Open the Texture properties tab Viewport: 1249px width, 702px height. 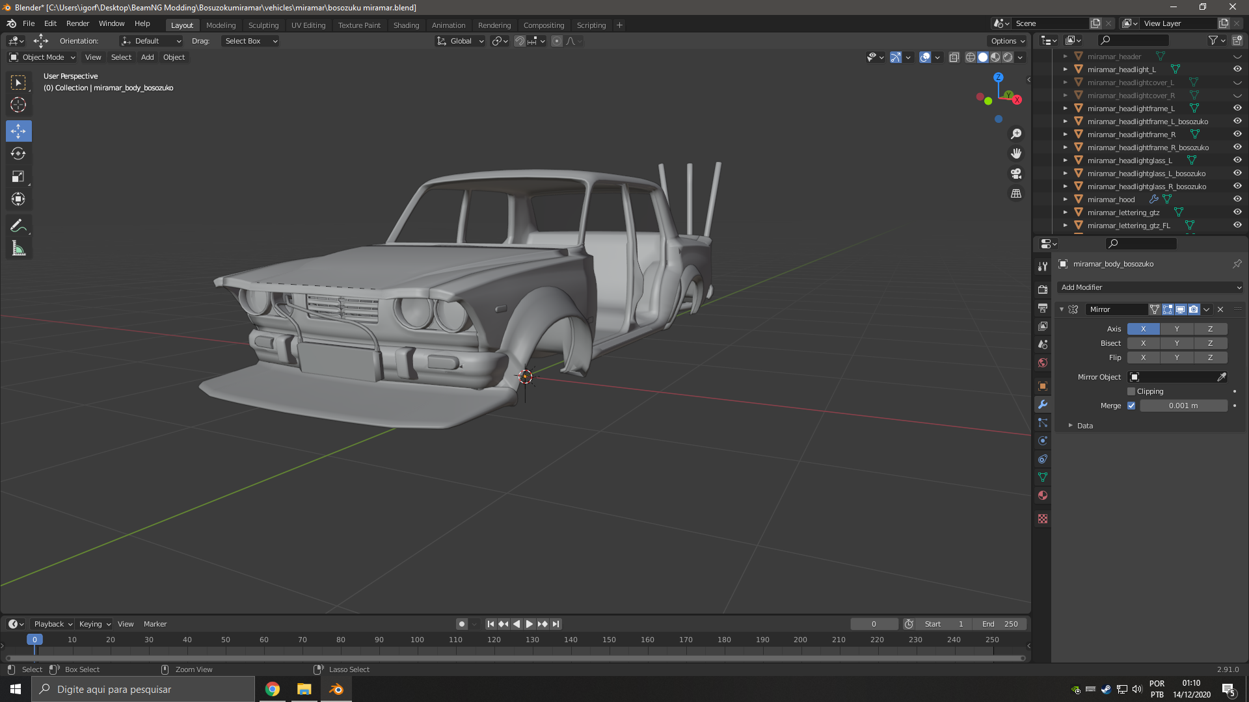click(1043, 519)
